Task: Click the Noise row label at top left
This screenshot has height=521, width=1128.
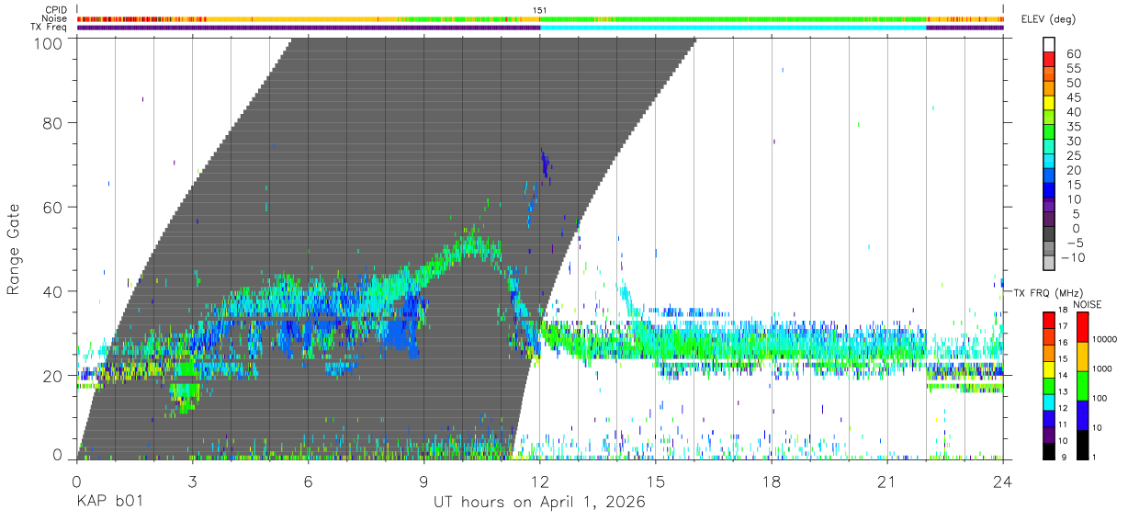Action: (55, 18)
